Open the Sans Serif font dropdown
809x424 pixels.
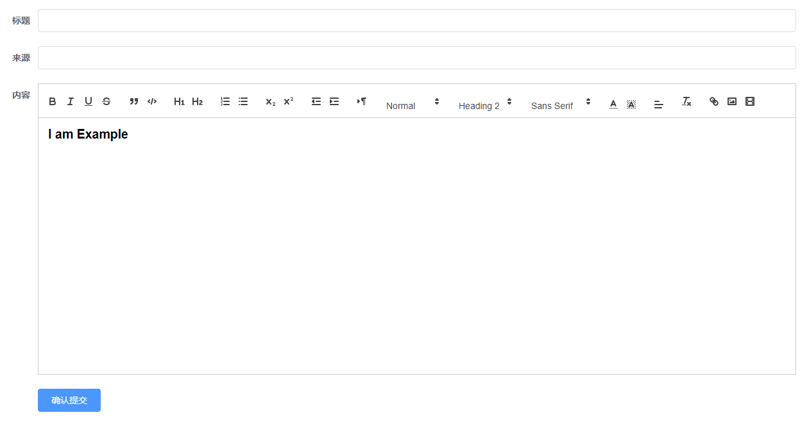click(x=561, y=105)
